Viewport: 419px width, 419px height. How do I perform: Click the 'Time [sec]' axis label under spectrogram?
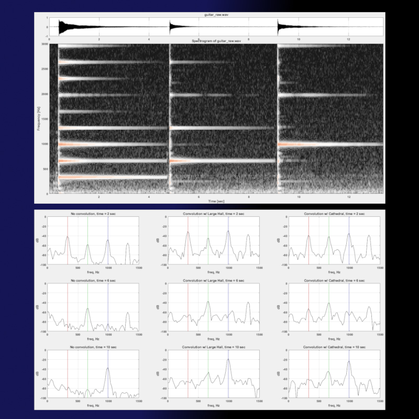(x=216, y=201)
